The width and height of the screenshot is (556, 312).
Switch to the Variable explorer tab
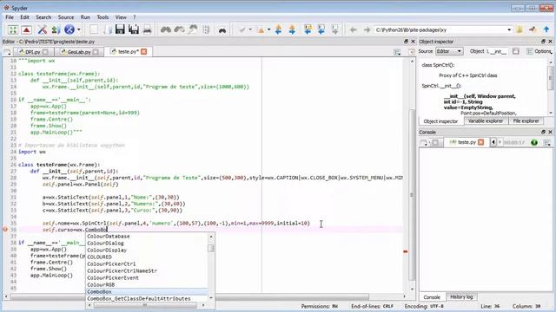(x=486, y=121)
